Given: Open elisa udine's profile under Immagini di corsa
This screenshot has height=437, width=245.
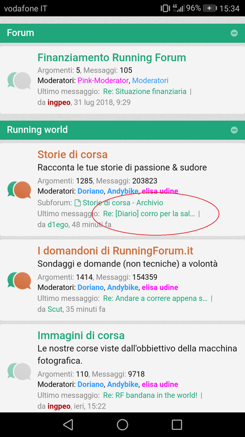Looking at the screenshot, I should pyautogui.click(x=160, y=385).
